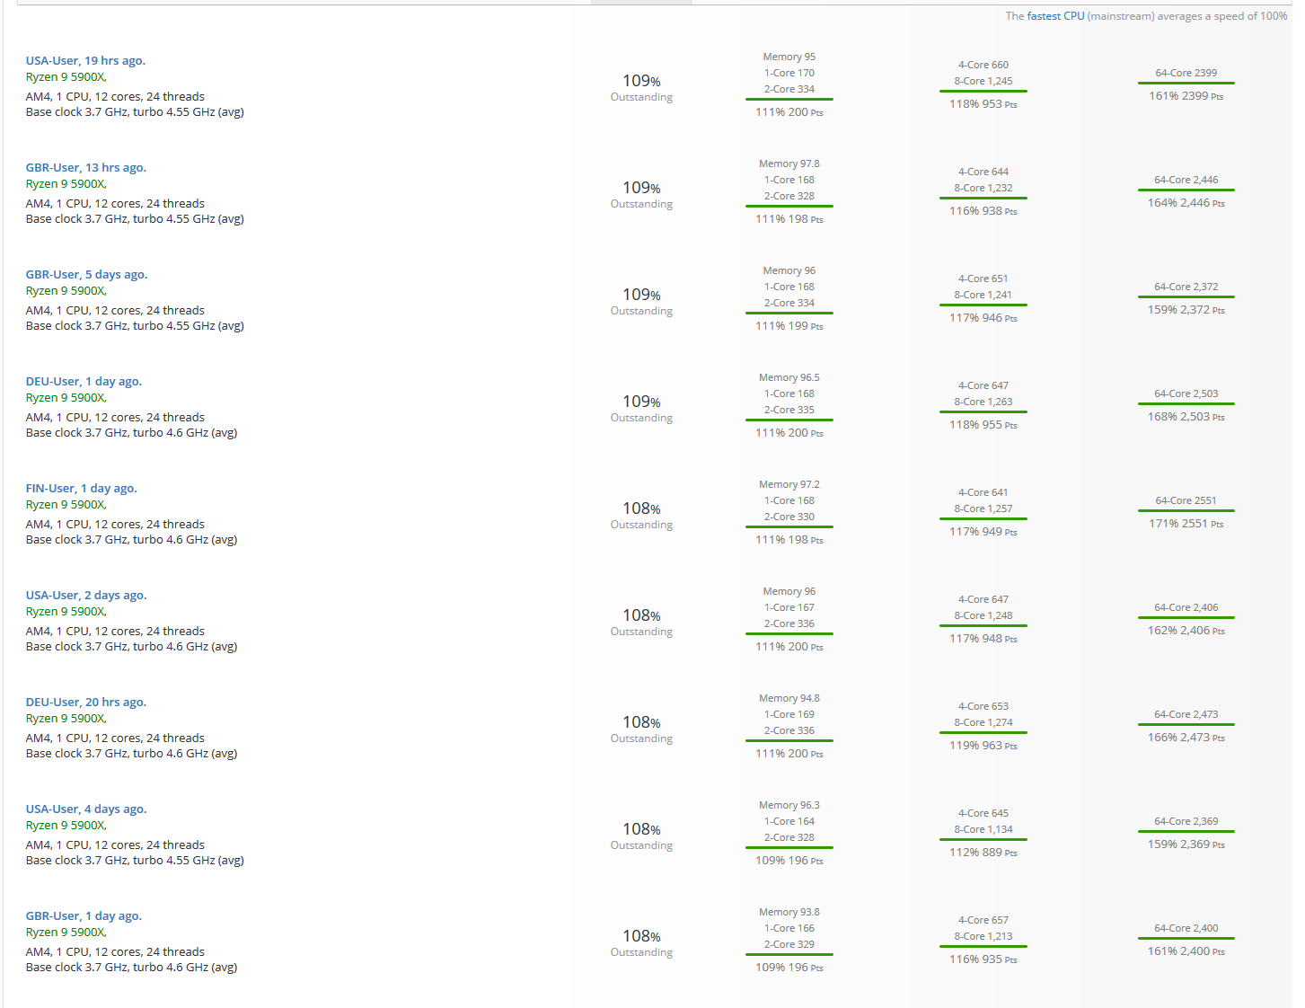This screenshot has height=1008, width=1305.
Task: Click the '161% 2399 Pts' score
Action: 1186,96
